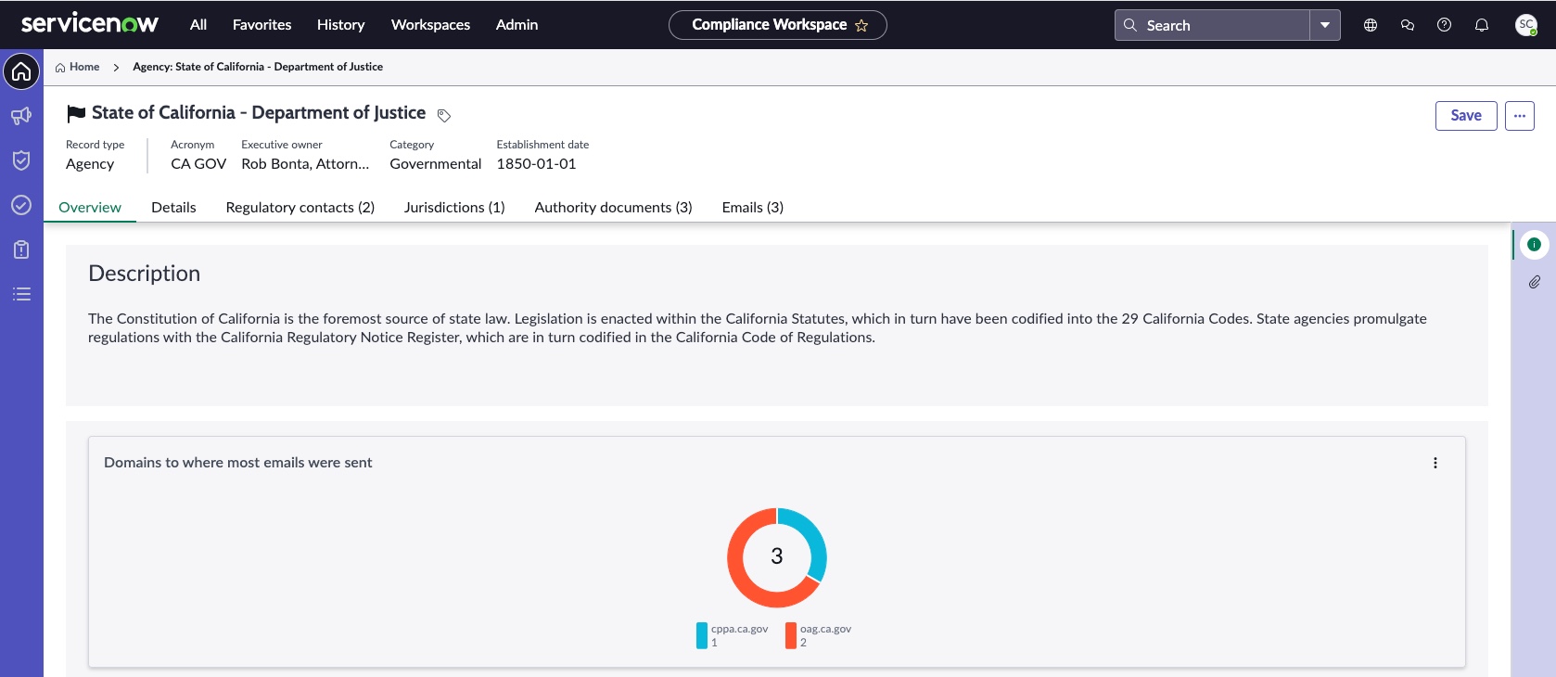Switch to Regulatory contacts (2) tab

(300, 208)
